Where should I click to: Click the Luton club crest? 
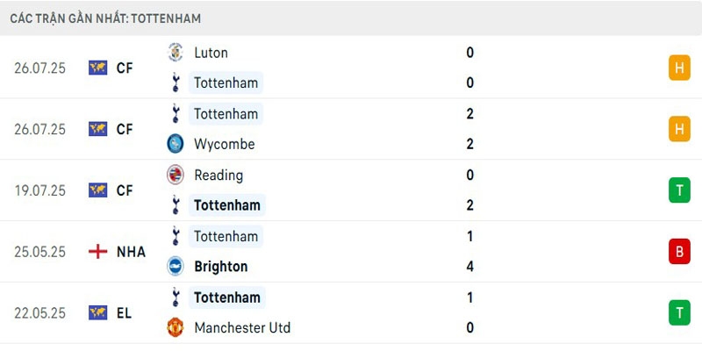[x=175, y=53]
